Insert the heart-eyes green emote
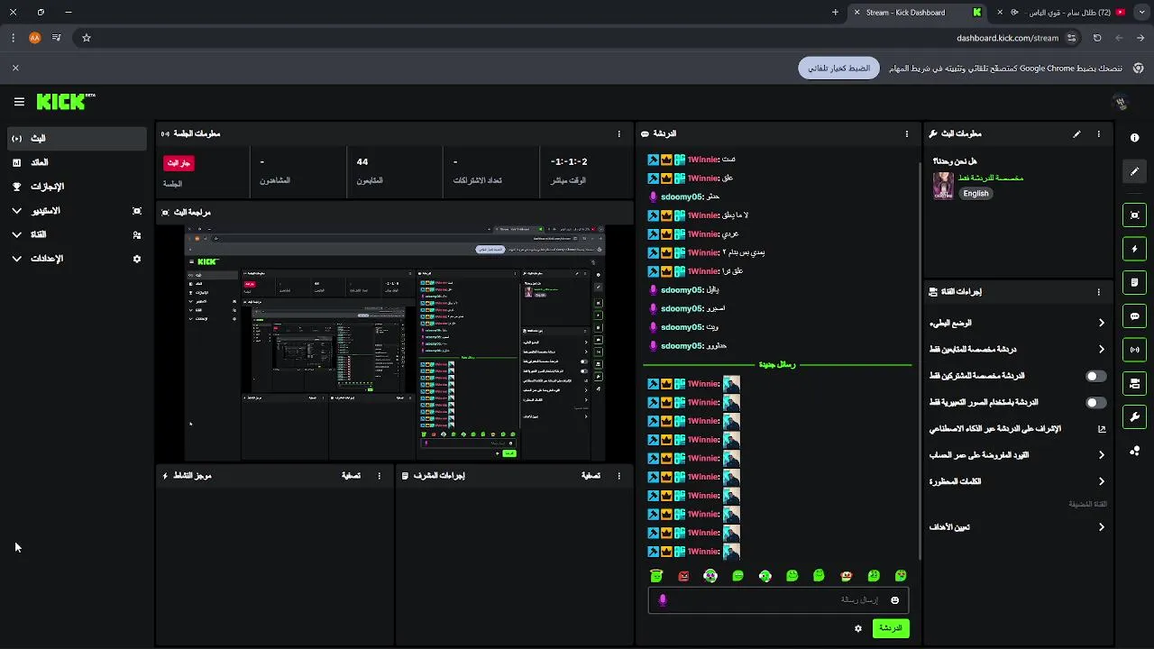Image resolution: width=1154 pixels, height=649 pixels. [x=901, y=576]
